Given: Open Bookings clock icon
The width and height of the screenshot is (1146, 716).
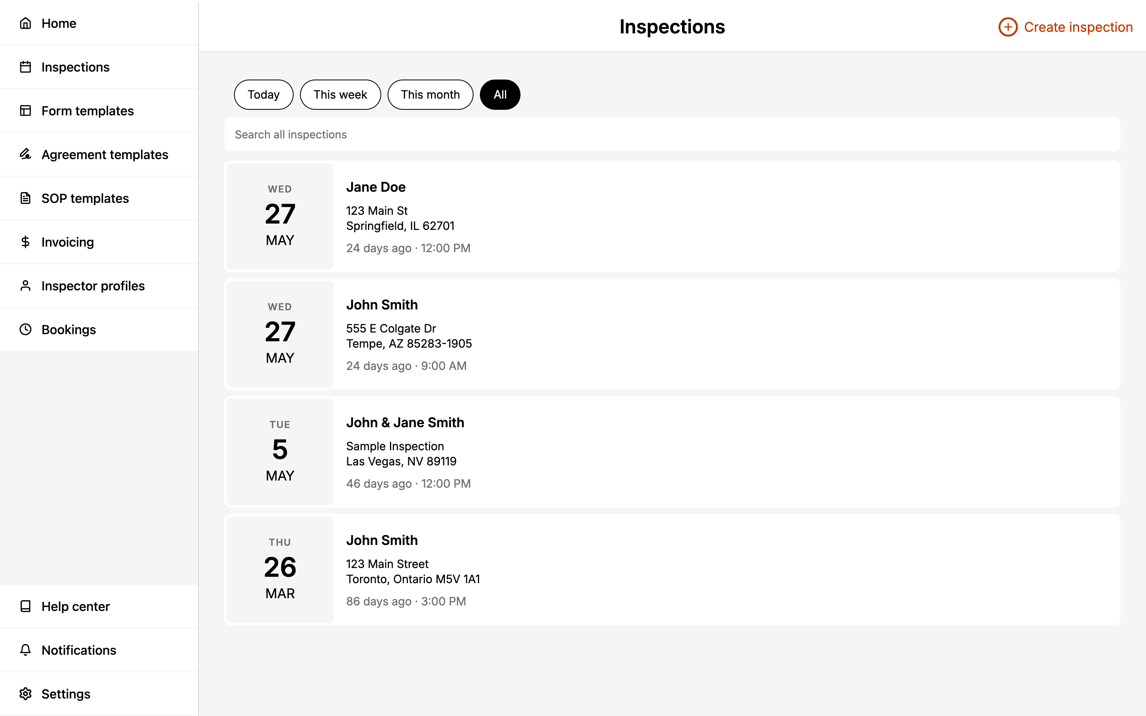Looking at the screenshot, I should 25,329.
